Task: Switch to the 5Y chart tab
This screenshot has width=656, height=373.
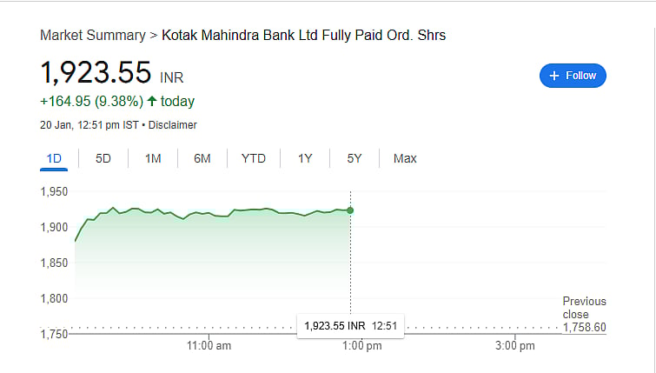Action: 355,158
